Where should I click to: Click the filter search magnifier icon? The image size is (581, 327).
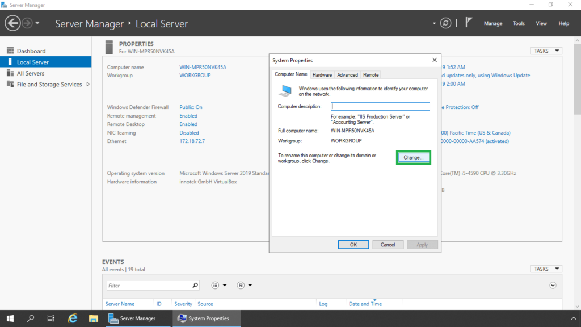pos(195,285)
